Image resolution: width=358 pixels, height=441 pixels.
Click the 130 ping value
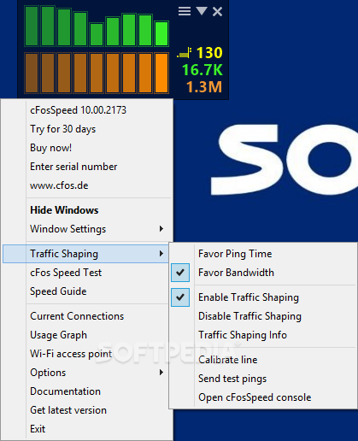pyautogui.click(x=209, y=53)
